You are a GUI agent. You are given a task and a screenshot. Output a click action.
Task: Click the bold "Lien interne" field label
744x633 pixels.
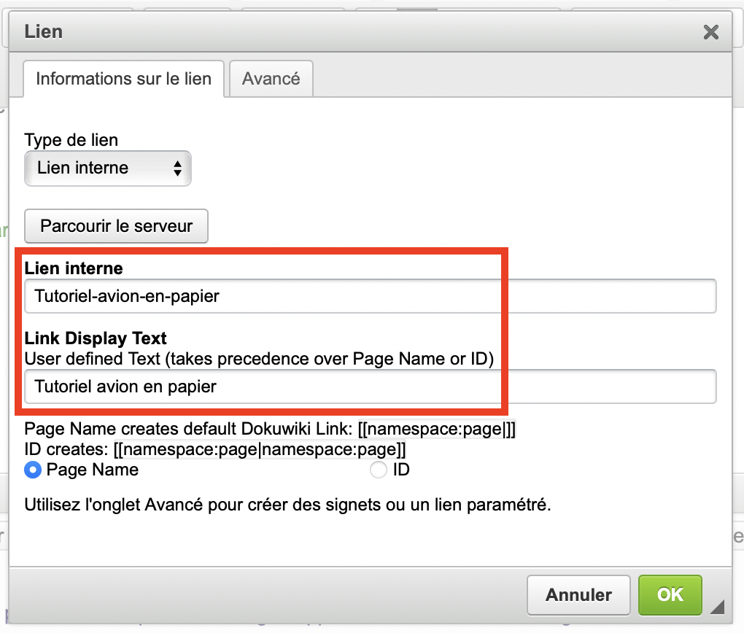point(74,268)
